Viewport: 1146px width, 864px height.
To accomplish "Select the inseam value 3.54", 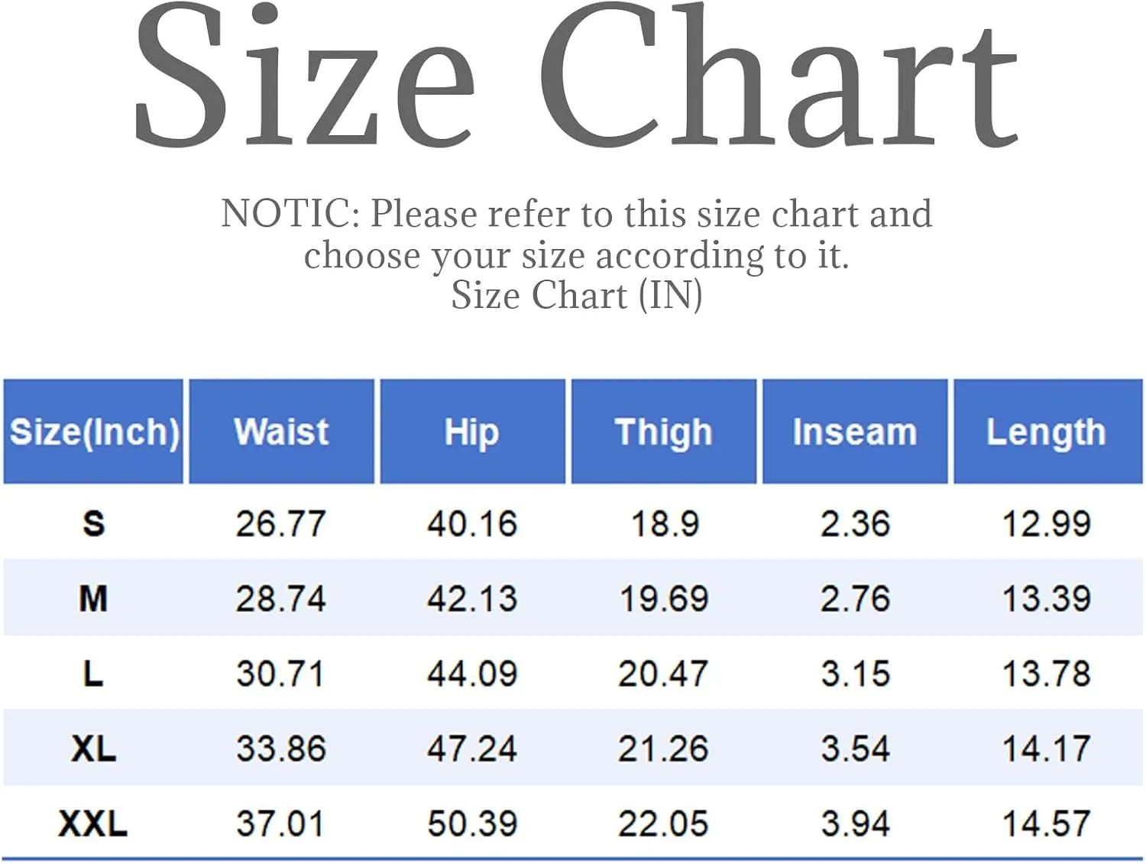I will [x=856, y=749].
